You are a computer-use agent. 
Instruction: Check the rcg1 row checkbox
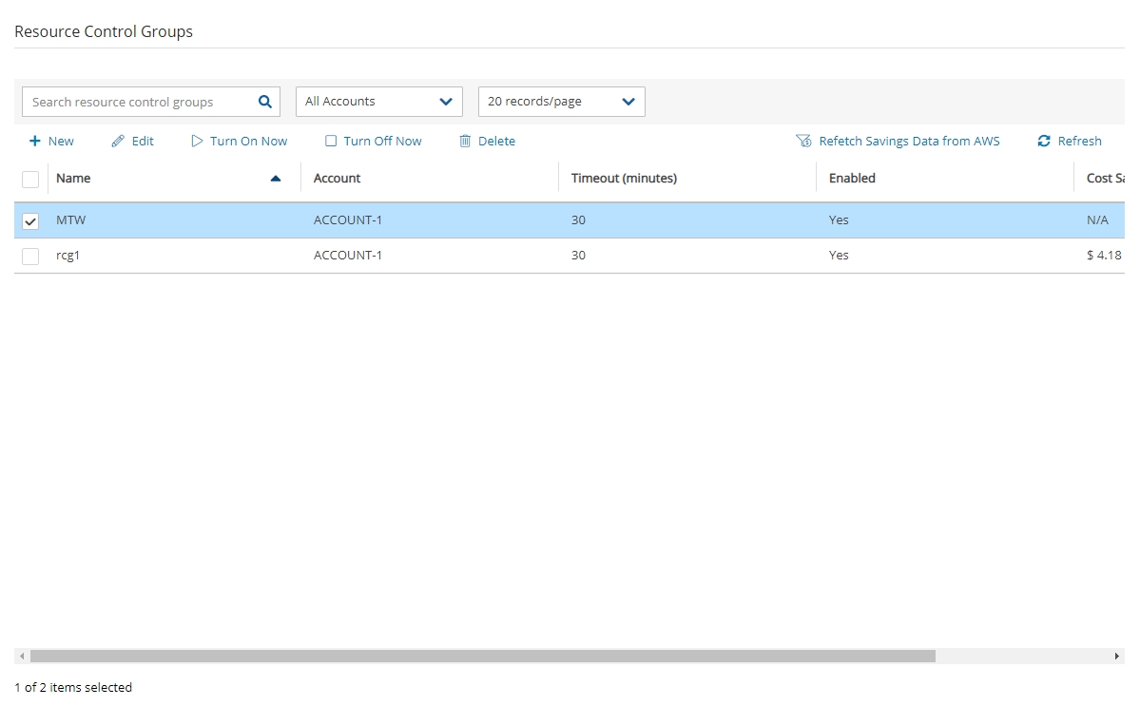click(x=30, y=256)
